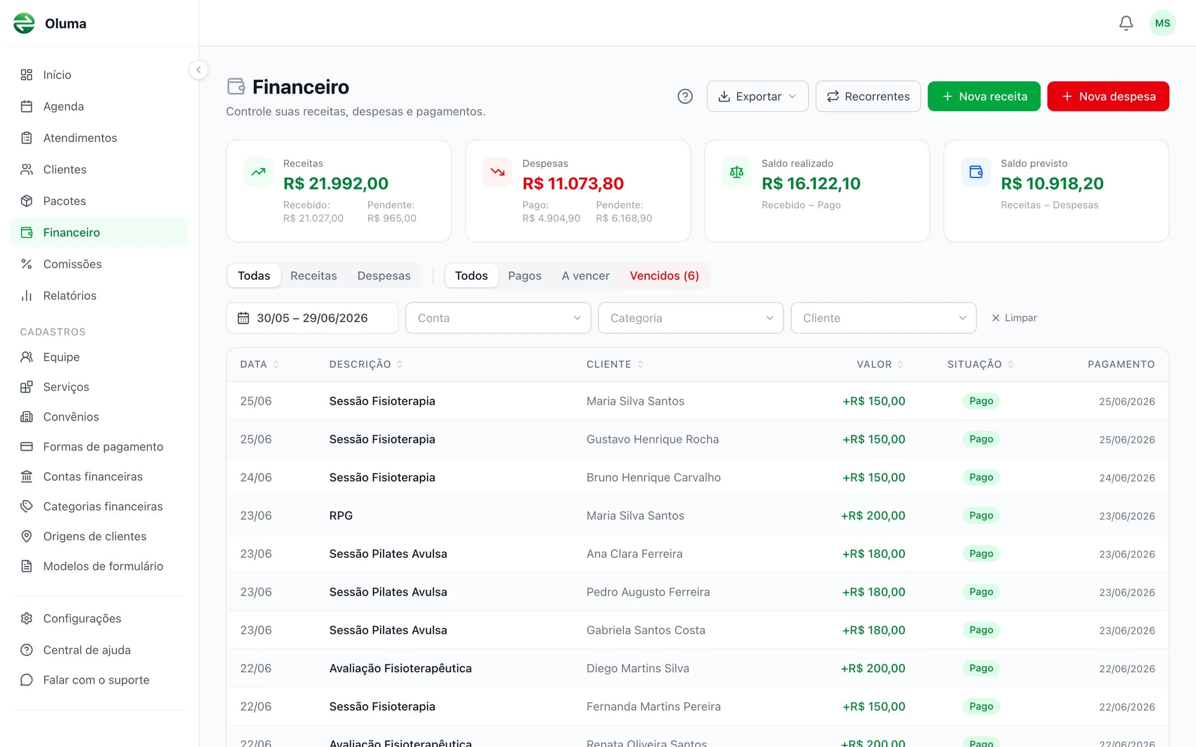
Task: Sort by the Situação column header
Action: click(x=980, y=364)
